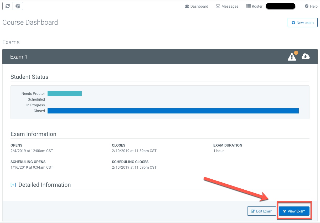Click the Course Dashboard heading
This screenshot has height=223, width=320.
(x=30, y=22)
